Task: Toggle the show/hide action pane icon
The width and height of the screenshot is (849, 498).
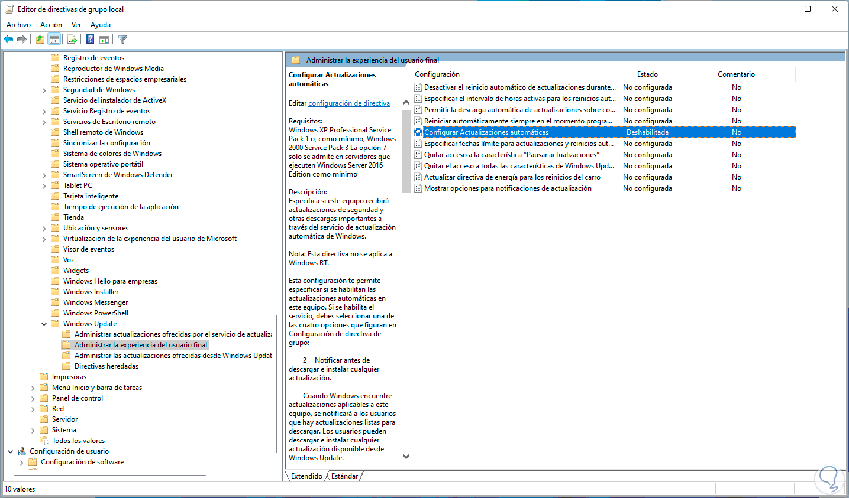Action: coord(104,40)
